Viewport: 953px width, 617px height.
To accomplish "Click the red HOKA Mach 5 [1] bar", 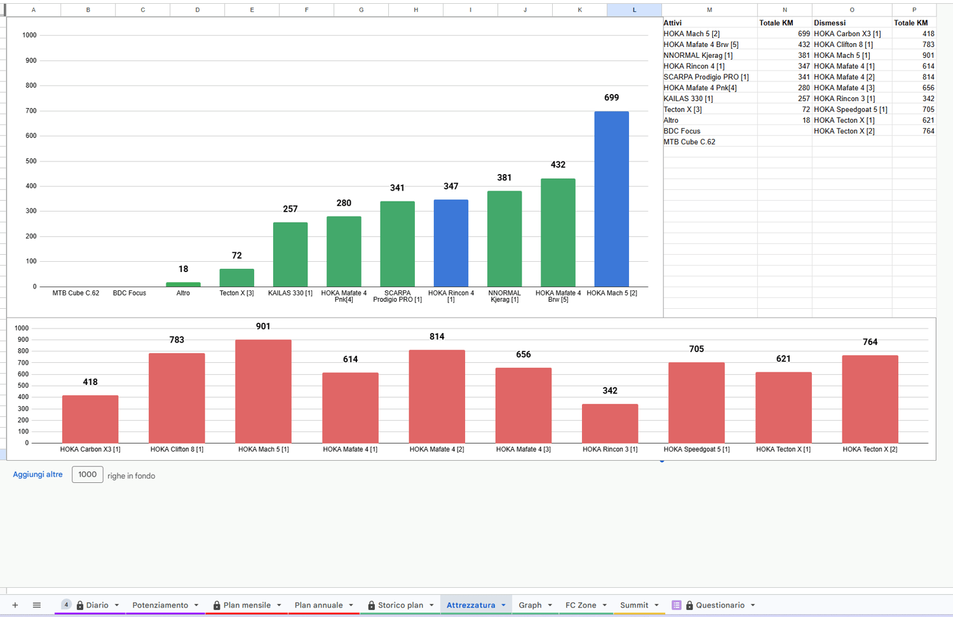I will 264,391.
